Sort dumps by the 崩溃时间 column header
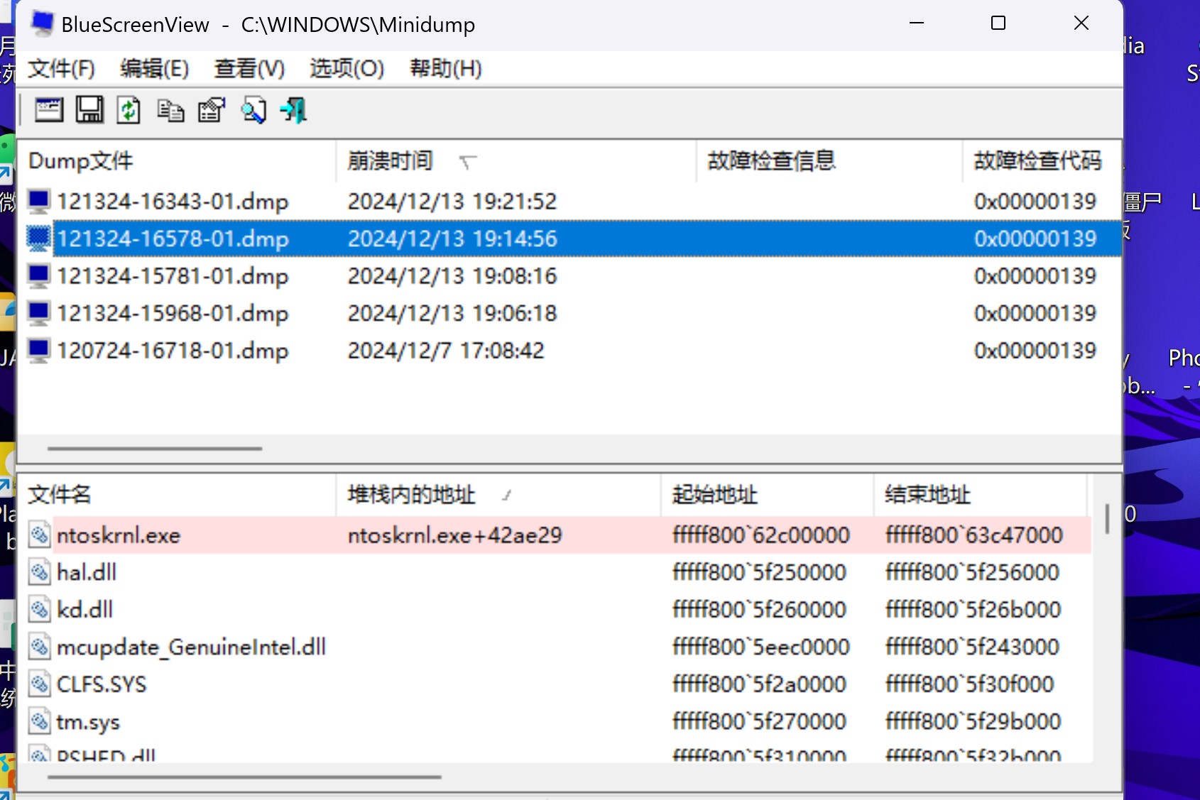The width and height of the screenshot is (1200, 800). 390,161
